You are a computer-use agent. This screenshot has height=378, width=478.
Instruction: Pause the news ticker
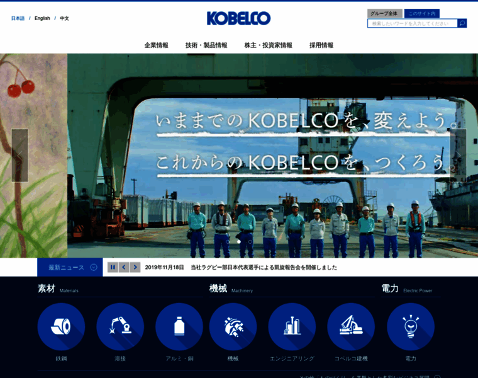coord(113,267)
